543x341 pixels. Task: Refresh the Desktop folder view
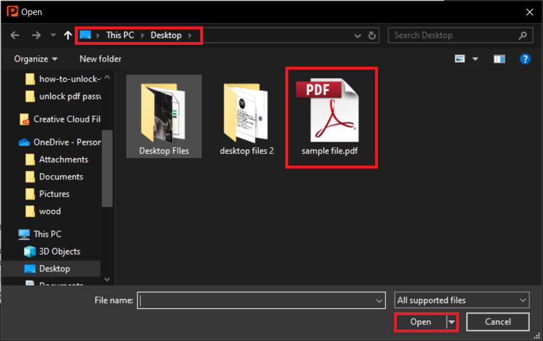click(x=372, y=35)
